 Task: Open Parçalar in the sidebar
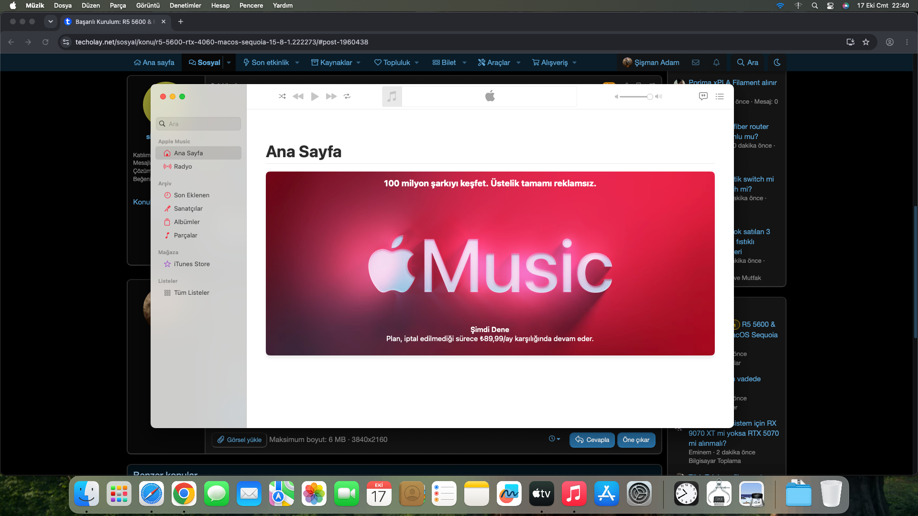(x=198, y=235)
